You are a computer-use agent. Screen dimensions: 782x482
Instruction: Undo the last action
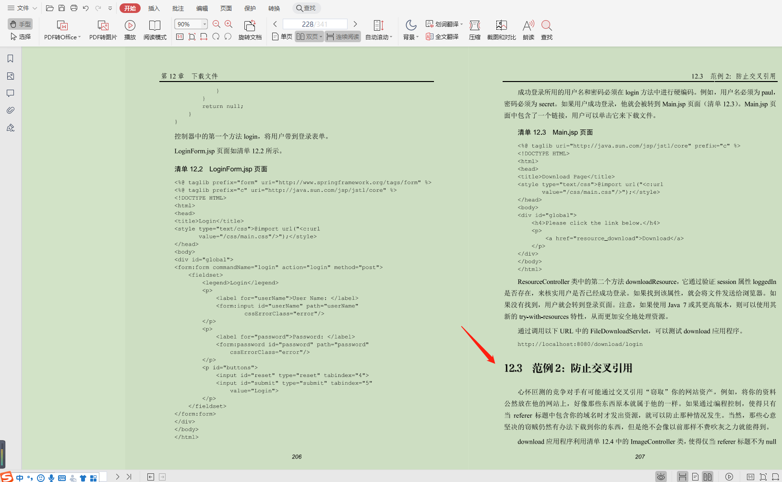click(85, 8)
